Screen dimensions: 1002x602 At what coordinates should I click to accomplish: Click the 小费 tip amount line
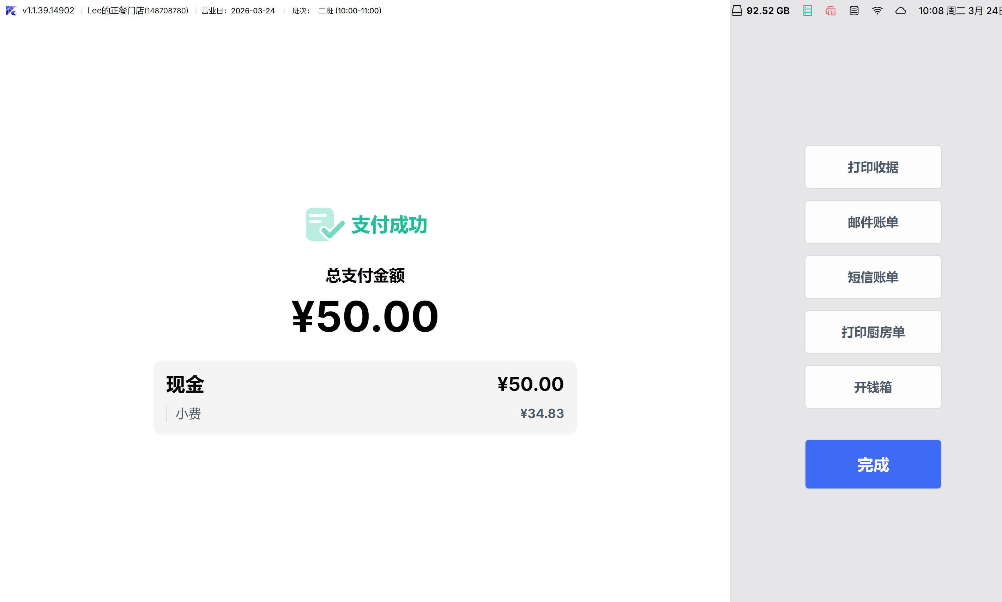coord(364,413)
